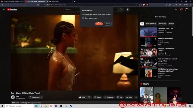Open a new tab with plus button
The image size is (193, 108).
click(75, 1)
